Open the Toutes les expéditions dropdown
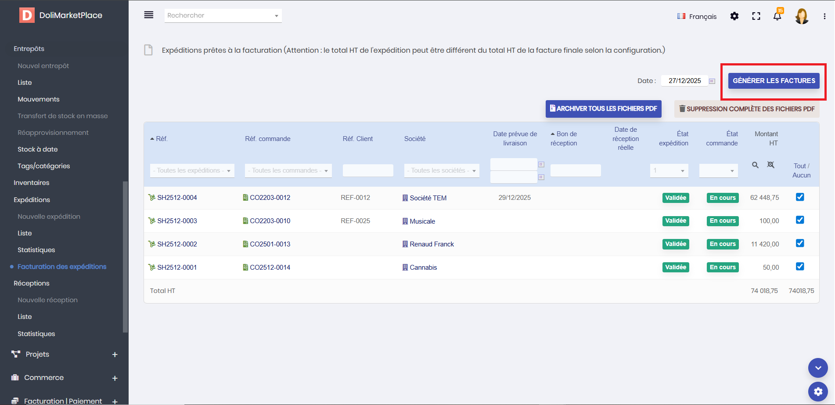835x405 pixels. pos(192,170)
